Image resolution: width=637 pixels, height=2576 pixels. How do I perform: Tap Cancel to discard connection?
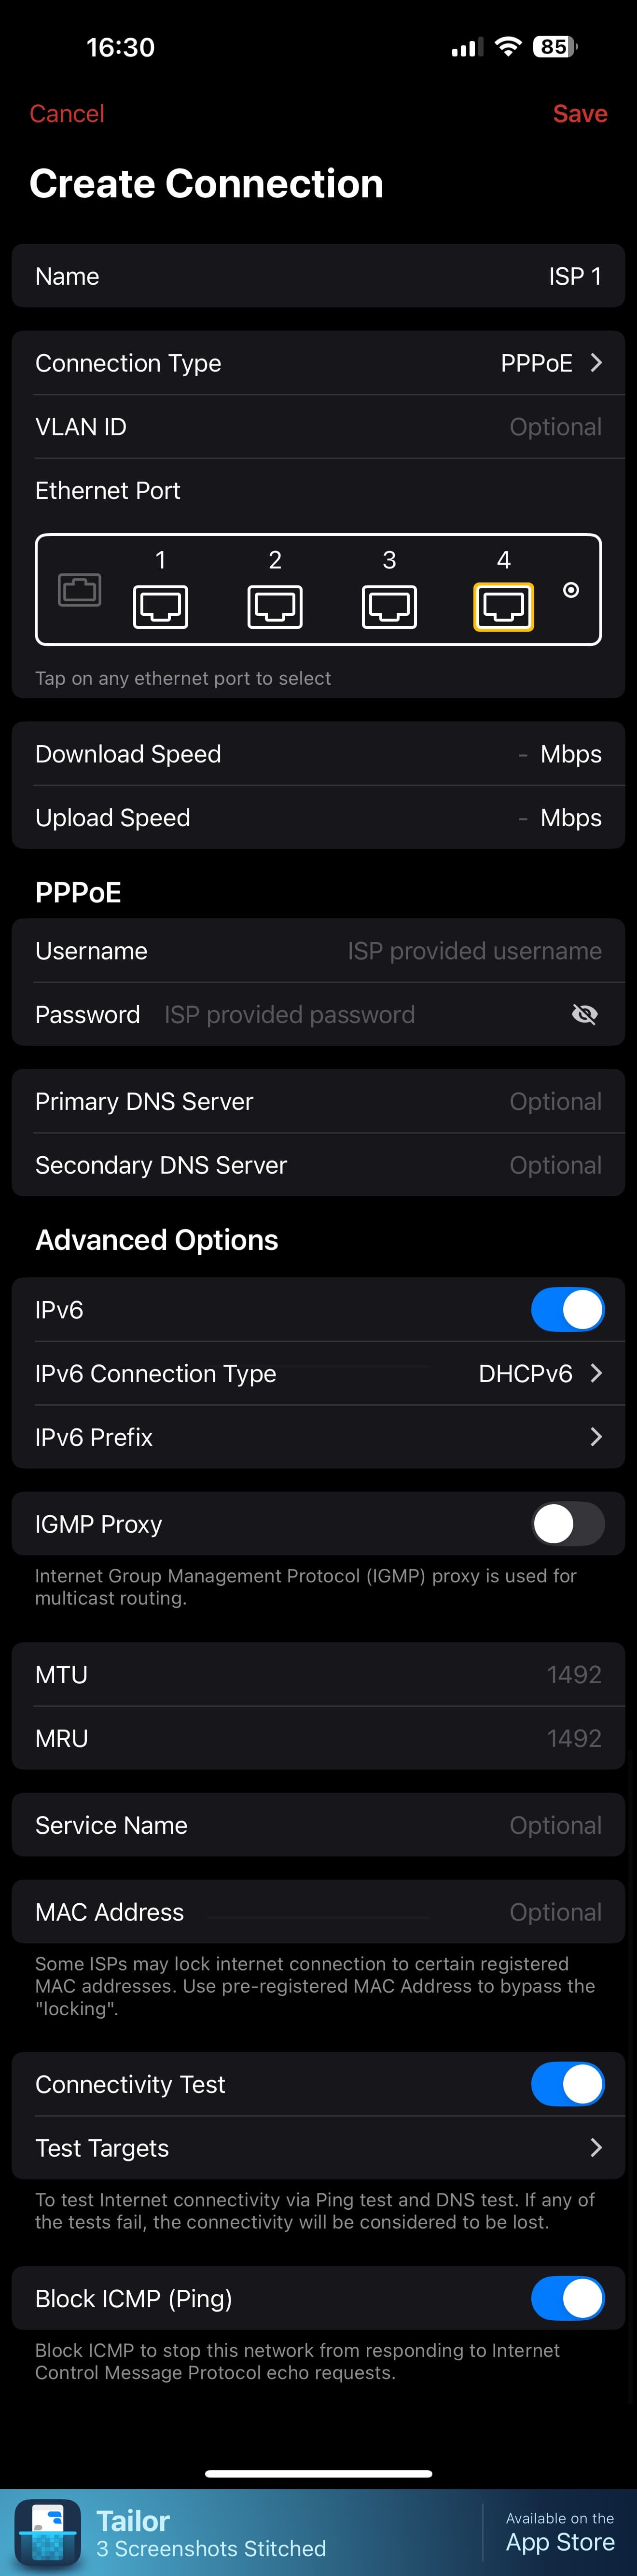[67, 114]
